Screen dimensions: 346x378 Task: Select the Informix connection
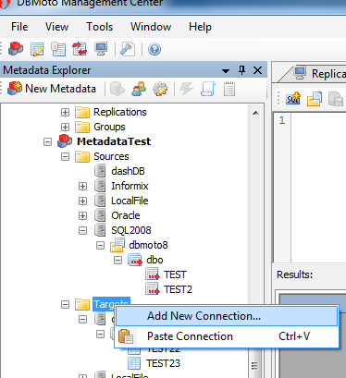(130, 186)
